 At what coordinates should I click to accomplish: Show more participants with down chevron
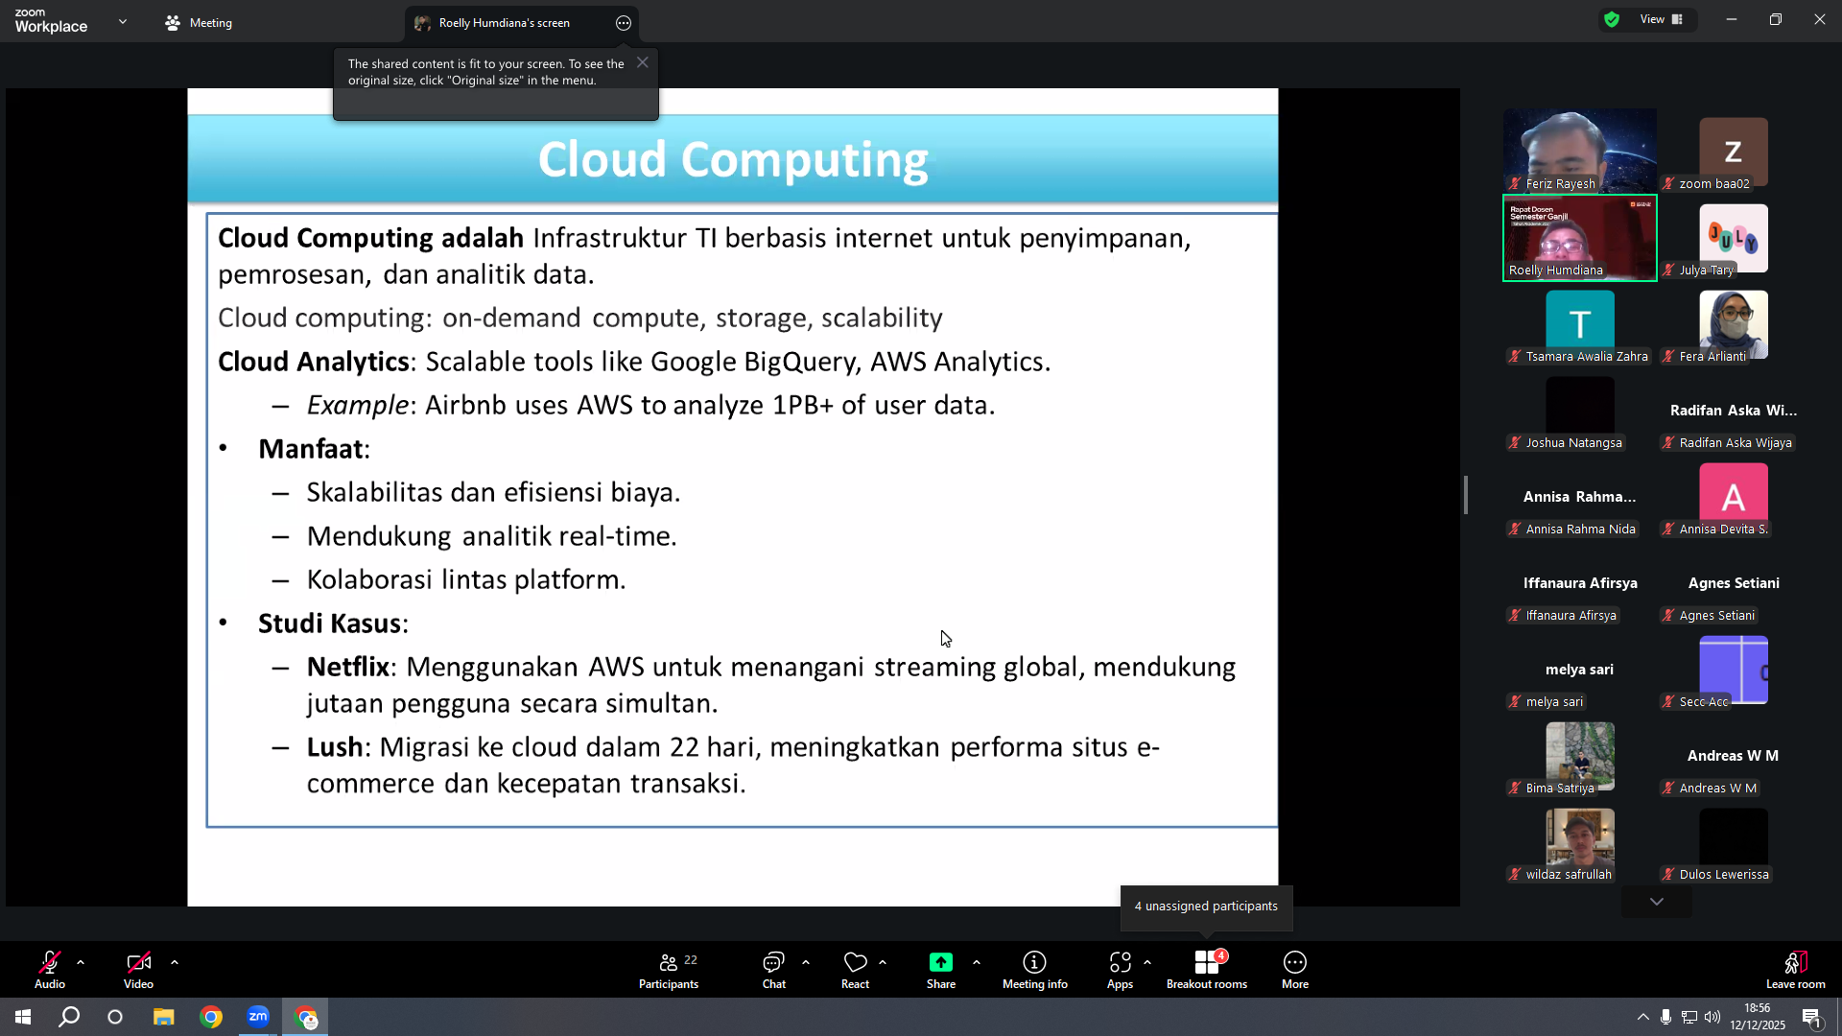(1657, 902)
